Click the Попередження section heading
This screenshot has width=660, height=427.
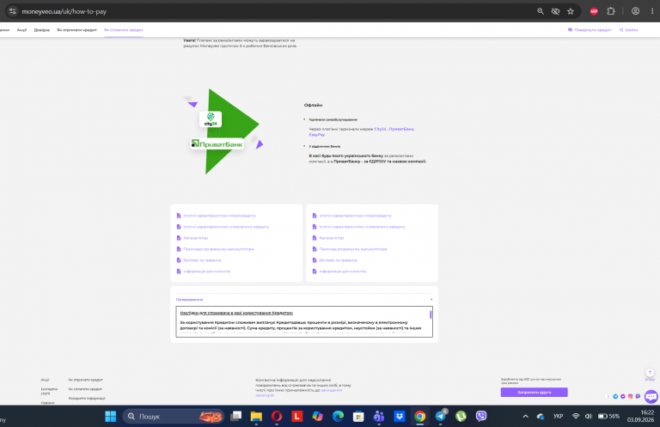(189, 300)
